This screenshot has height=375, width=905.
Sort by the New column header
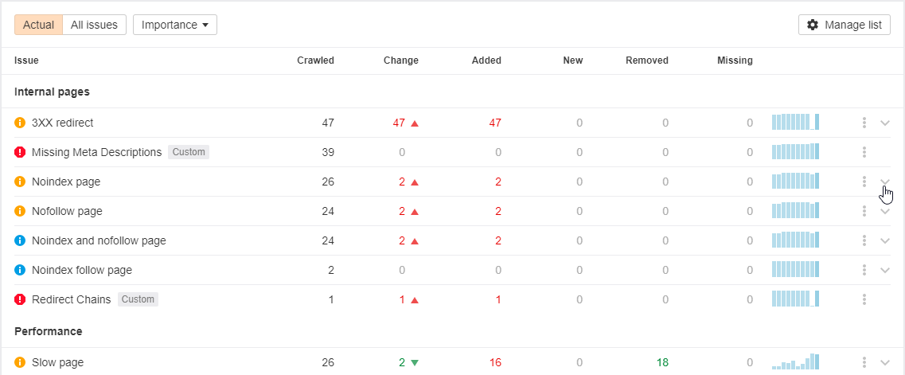pos(573,60)
